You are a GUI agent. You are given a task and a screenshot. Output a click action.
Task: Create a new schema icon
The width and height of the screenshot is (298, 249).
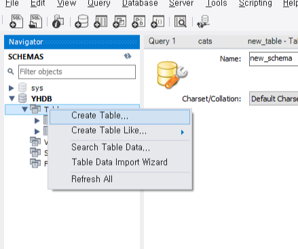click(81, 22)
